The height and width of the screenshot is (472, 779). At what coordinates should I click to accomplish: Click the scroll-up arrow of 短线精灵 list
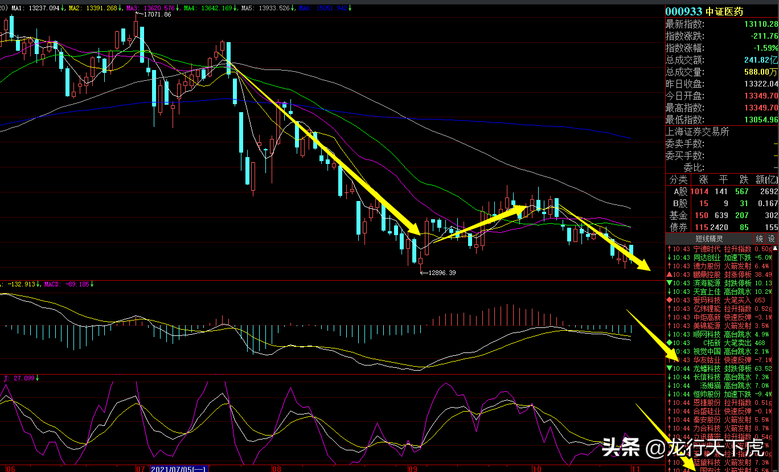(776, 248)
